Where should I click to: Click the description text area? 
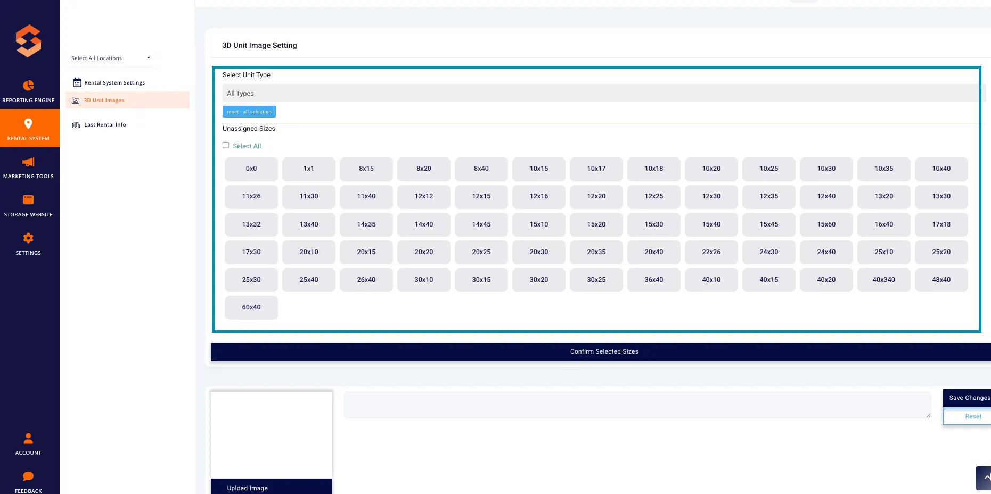(x=637, y=405)
